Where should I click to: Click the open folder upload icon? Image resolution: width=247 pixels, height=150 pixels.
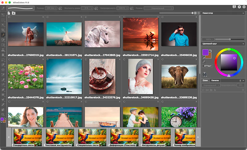[14, 13]
